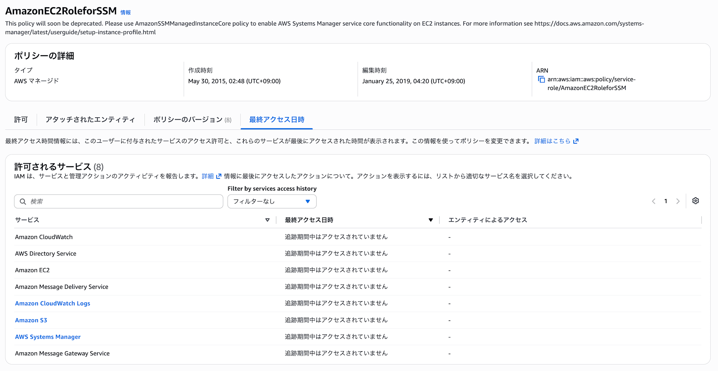This screenshot has height=371, width=718.
Task: Click the 許可されるサービス (8) heading
Action: [59, 167]
